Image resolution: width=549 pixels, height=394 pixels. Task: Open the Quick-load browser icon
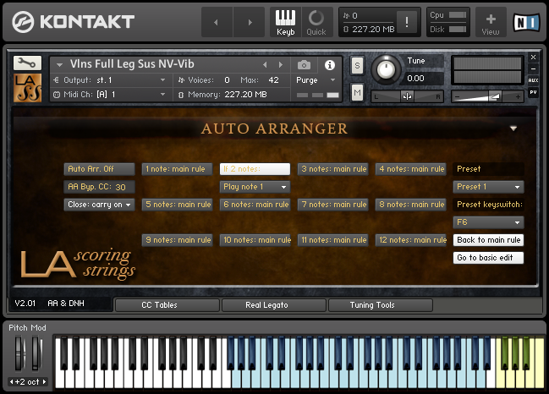[x=316, y=22]
